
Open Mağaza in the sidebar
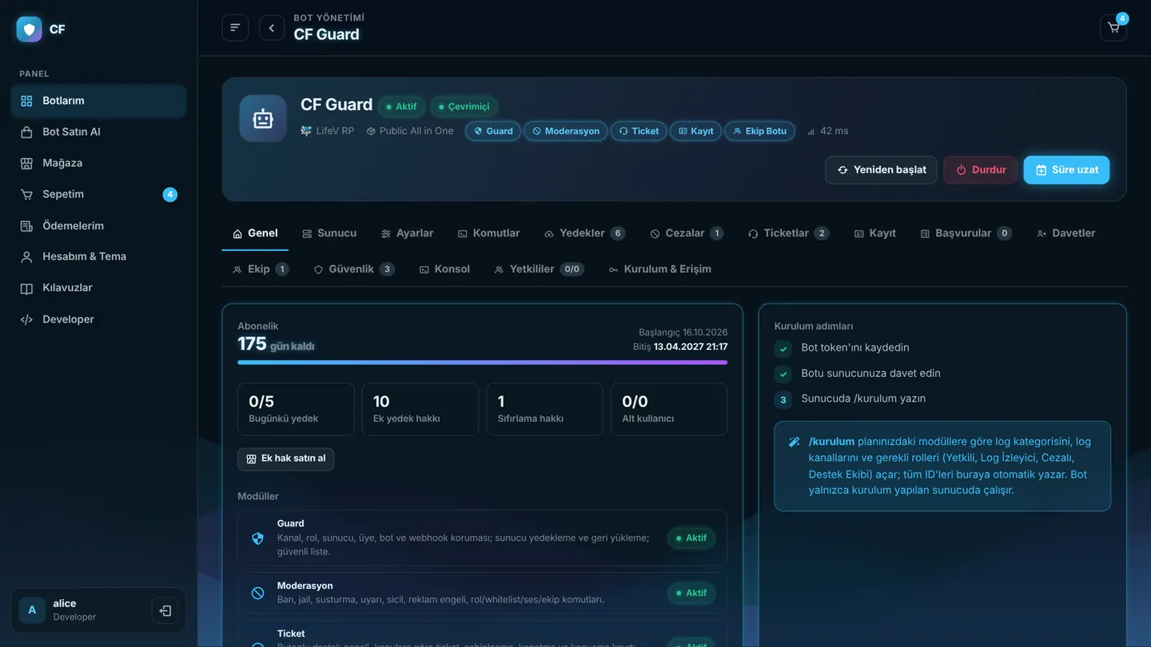click(x=98, y=163)
